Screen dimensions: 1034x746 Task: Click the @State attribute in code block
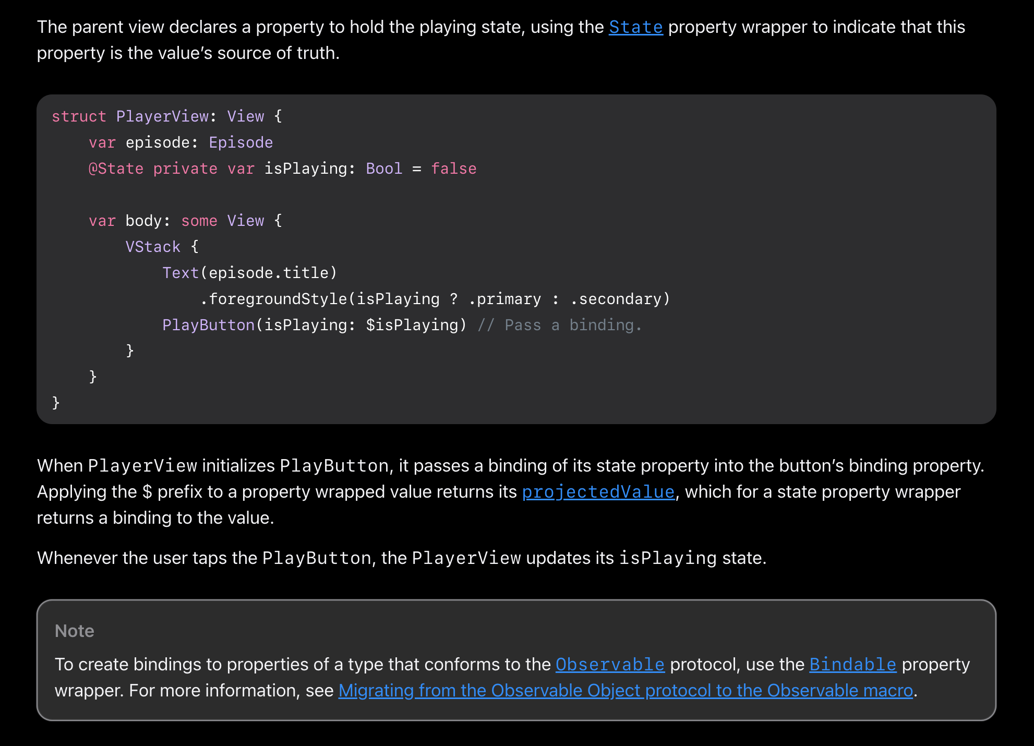116,169
